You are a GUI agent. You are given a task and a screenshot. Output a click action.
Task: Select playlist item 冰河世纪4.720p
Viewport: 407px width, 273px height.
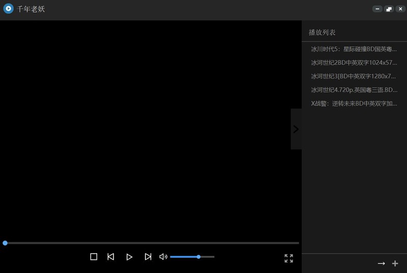354,90
